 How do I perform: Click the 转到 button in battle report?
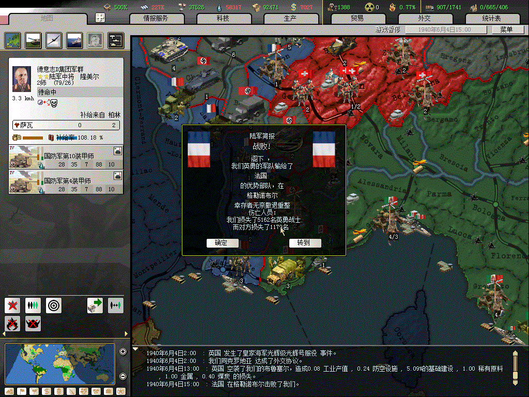305,243
